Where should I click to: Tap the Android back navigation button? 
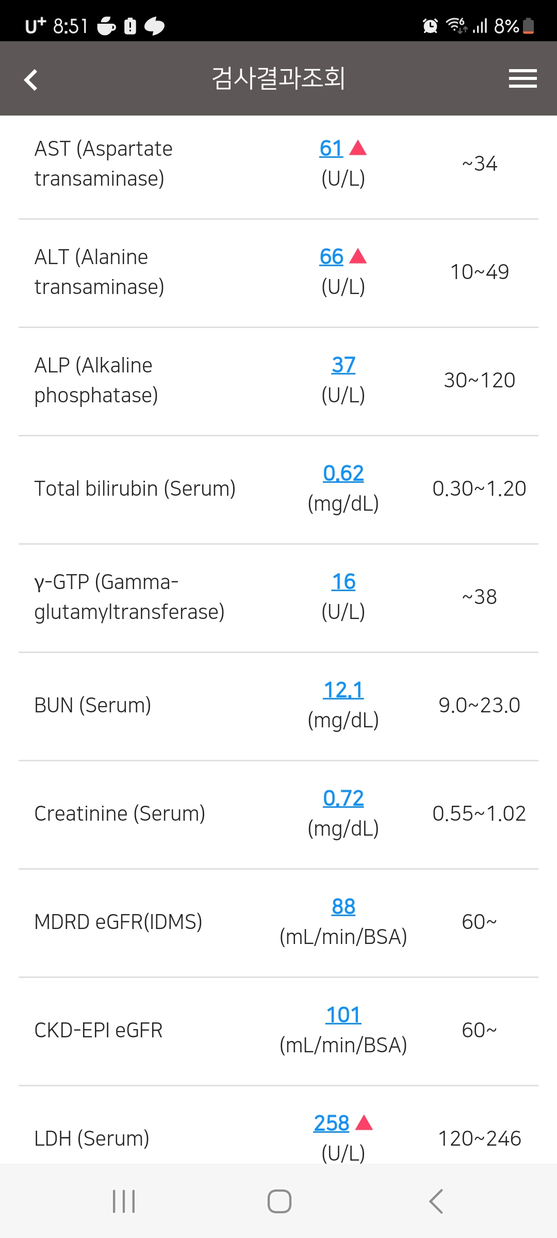coord(436,1201)
